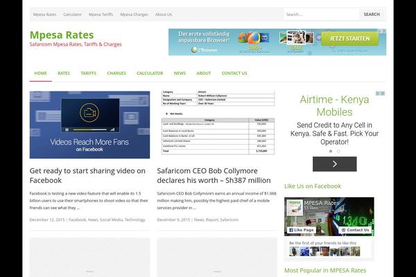Viewport: 416px width, 277px height.
Task: Go to Charges in main navigation
Action: (116, 73)
